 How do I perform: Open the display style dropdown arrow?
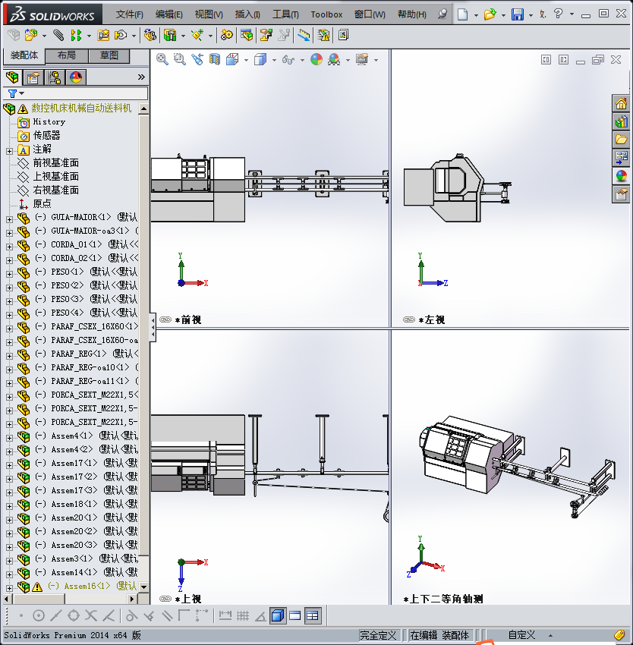(x=273, y=60)
